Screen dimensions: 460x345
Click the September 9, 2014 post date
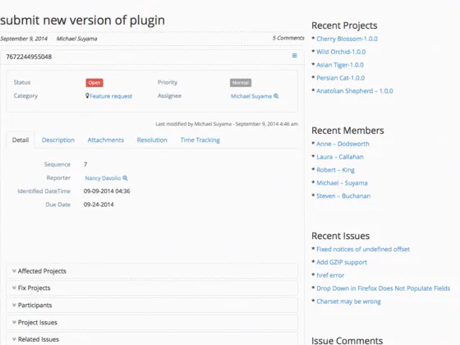coord(24,39)
